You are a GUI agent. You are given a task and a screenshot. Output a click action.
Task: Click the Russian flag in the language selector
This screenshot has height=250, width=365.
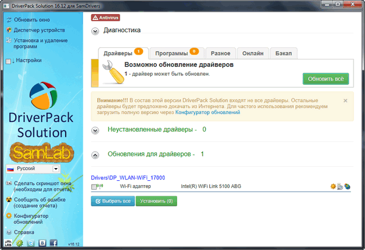coord(10,169)
